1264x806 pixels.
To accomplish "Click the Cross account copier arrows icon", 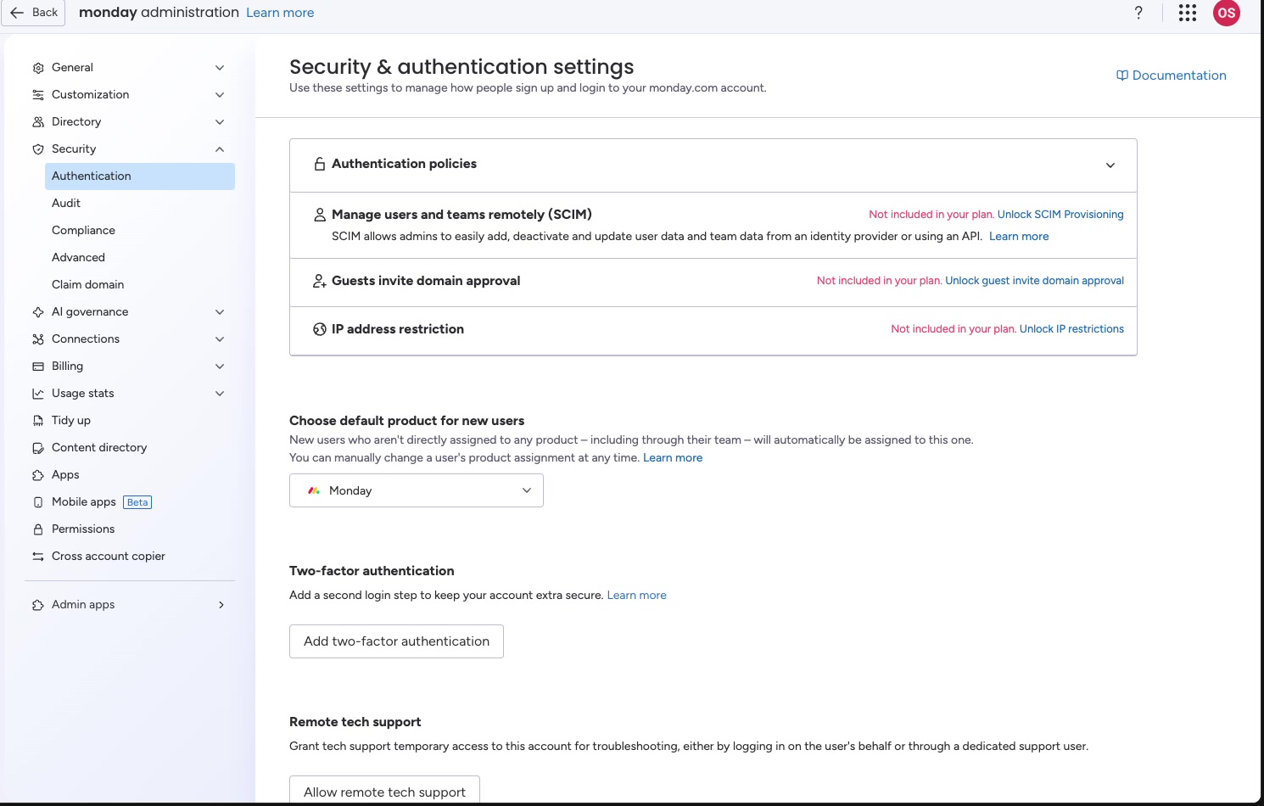I will click(x=38, y=557).
